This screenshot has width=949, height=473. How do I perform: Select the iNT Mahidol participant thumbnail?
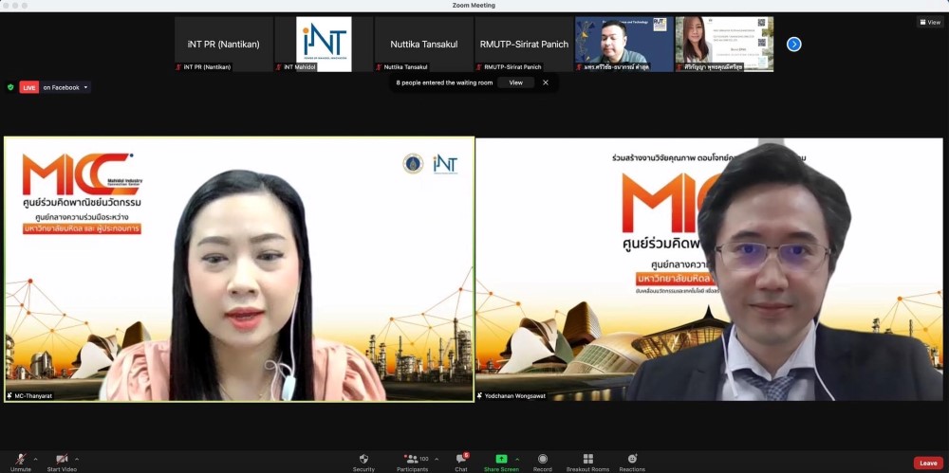tap(324, 44)
